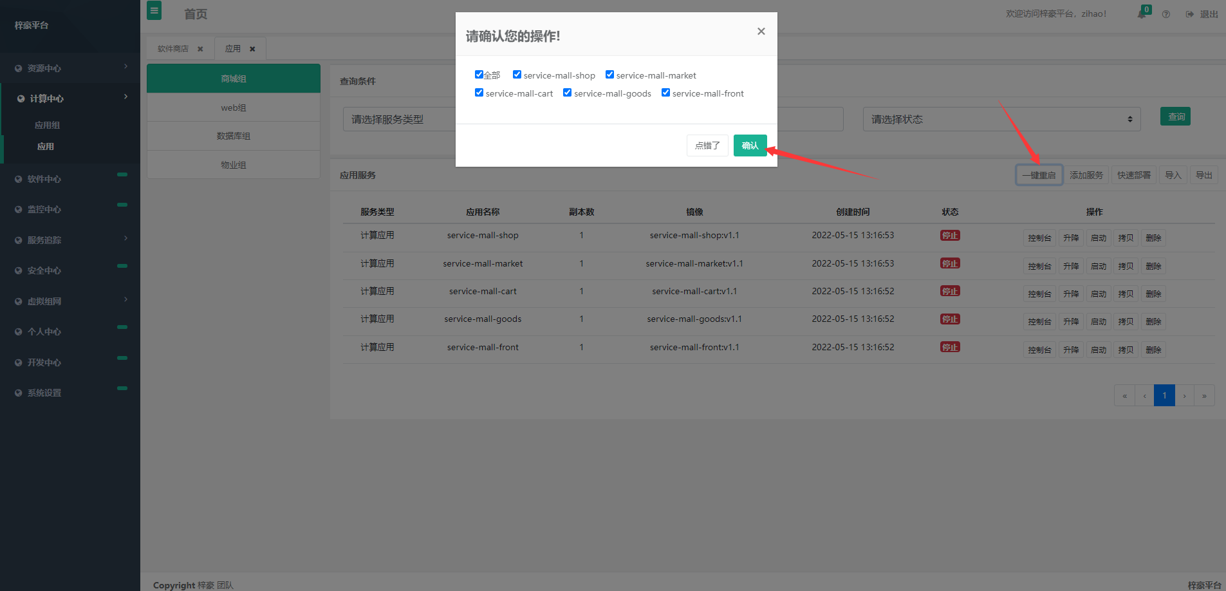Viewport: 1226px width, 591px height.
Task: Collapse the 计算中心 menu chevron
Action: 125,97
